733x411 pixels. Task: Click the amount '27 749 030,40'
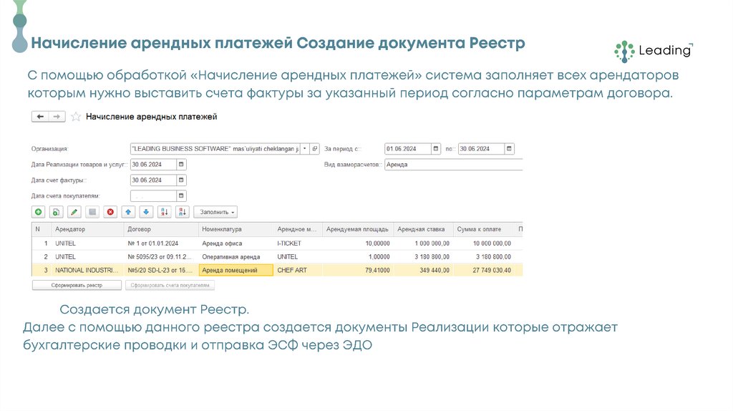tap(492, 270)
